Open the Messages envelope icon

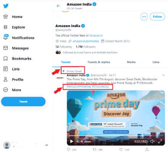pos(5,48)
